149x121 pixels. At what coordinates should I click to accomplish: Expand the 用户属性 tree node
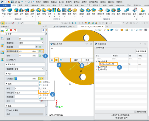[96, 67]
